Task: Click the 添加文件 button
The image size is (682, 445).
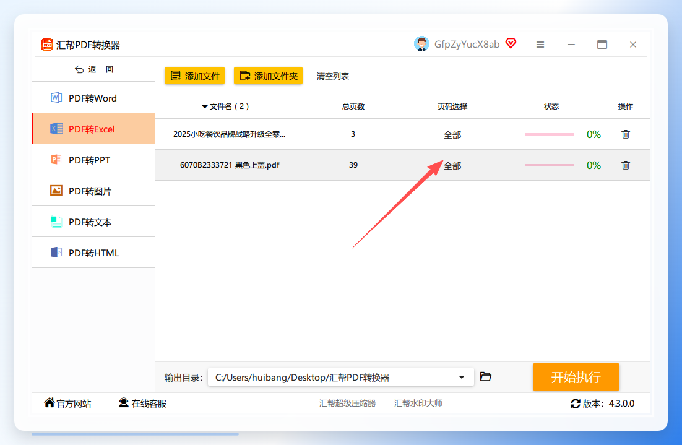Action: pos(194,76)
